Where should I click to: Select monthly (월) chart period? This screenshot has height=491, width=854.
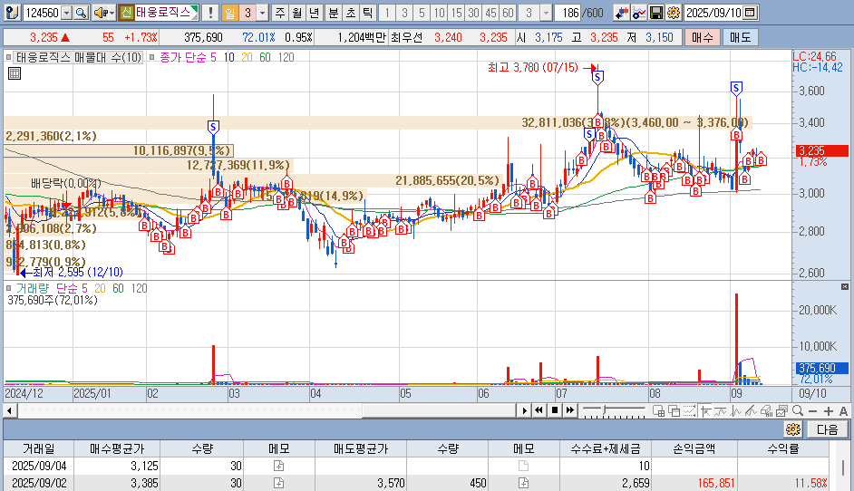point(296,13)
